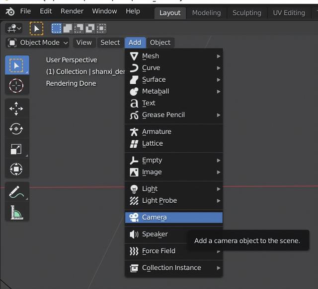This screenshot has height=289, width=318.
Task: Add a Speaker object from the menu
Action: point(155,234)
